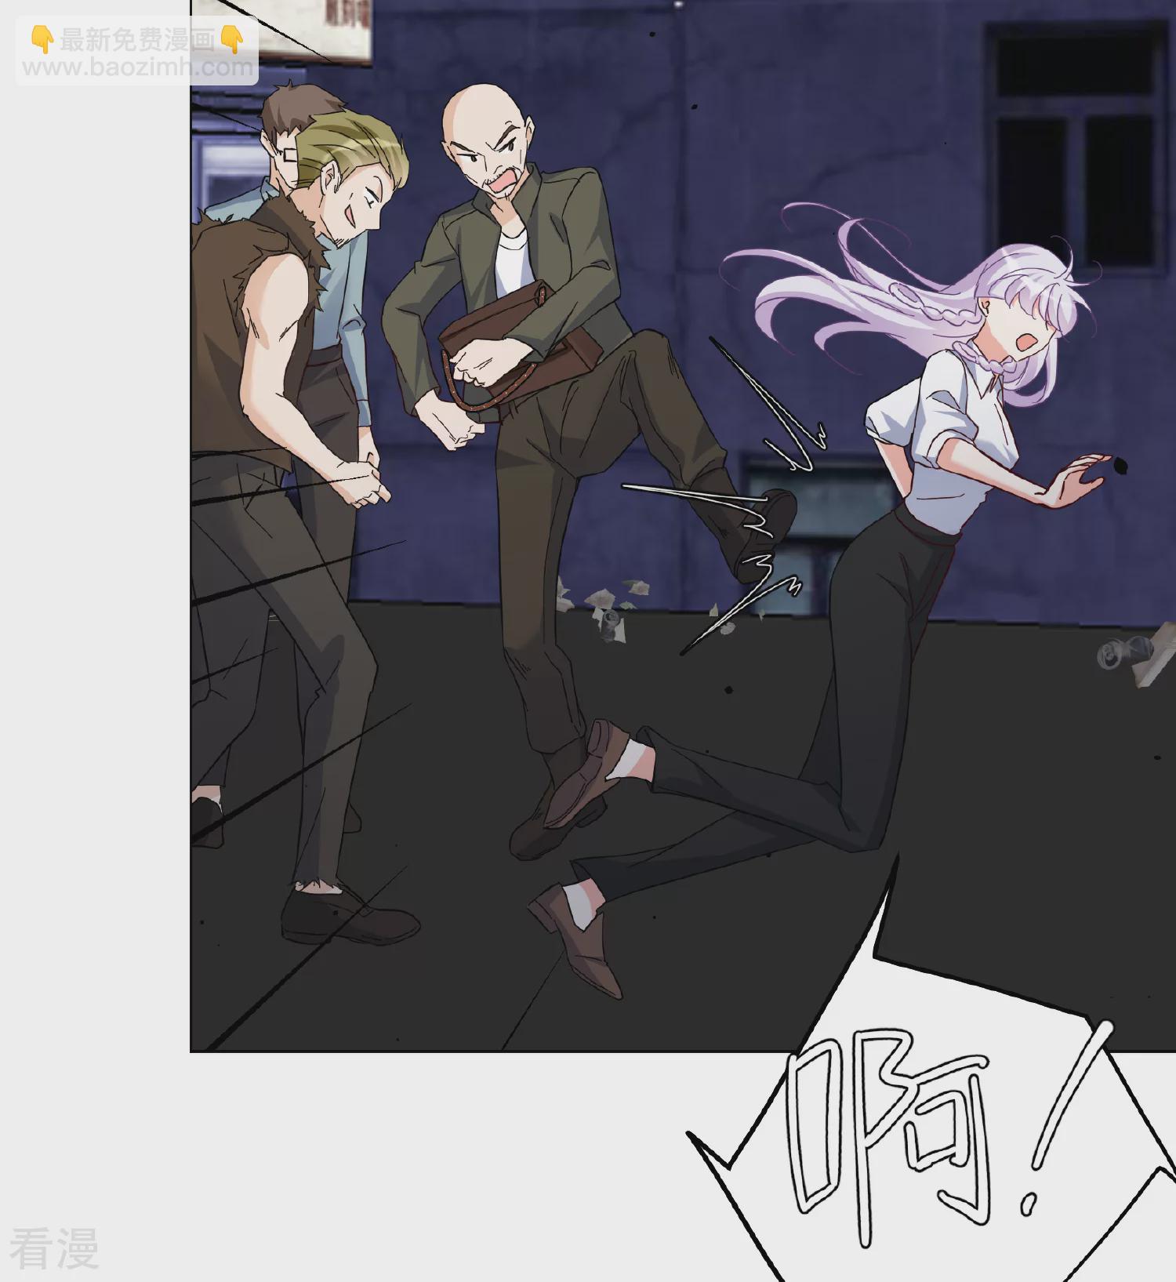Click the right pointing-hand emoji in watermark
This screenshot has width=1176, height=1282.
coord(231,39)
